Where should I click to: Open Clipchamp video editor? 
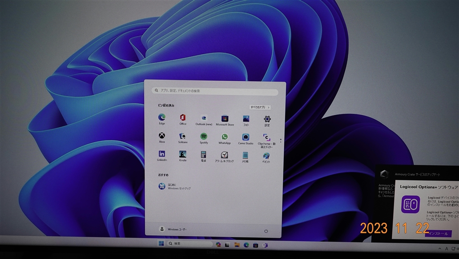(266, 141)
